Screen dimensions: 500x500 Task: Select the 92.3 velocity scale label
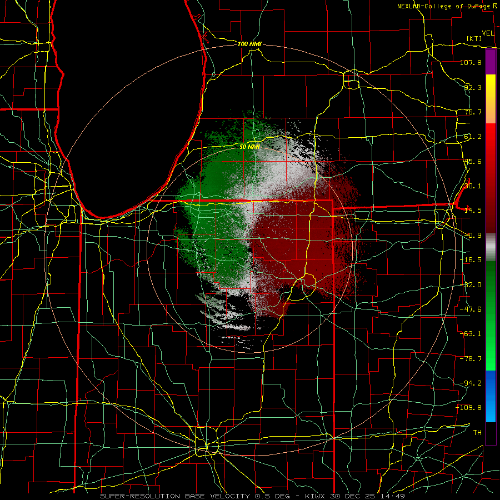click(x=473, y=87)
